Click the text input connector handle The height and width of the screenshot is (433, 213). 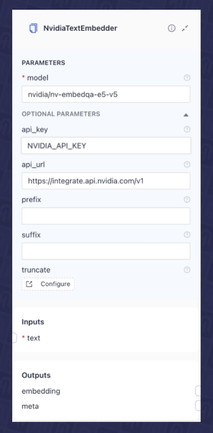[14, 338]
